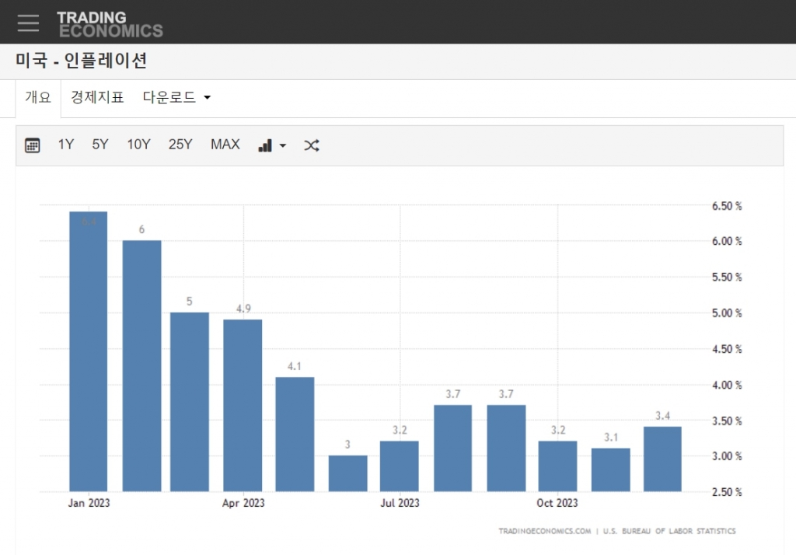
Task: Select the lowest bar labeled 3
Action: point(347,473)
